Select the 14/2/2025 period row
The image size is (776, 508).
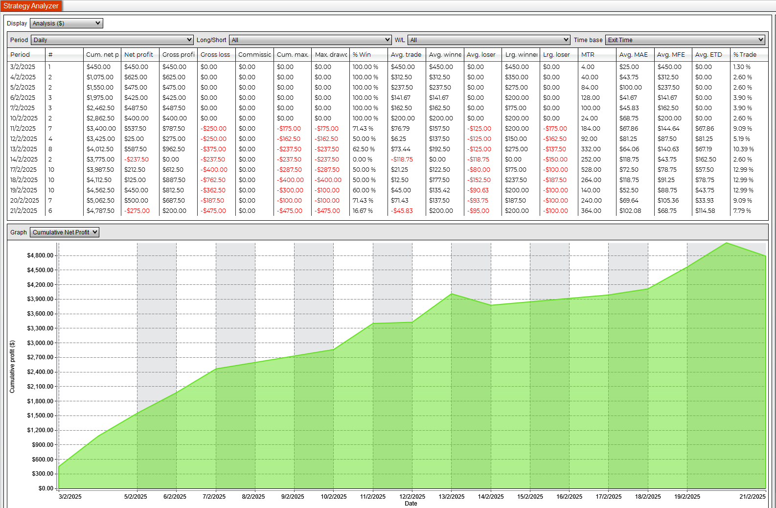click(24, 160)
